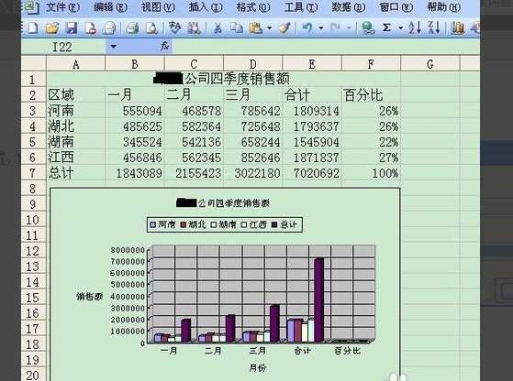Sort ascending with the A-Z icon

click(415, 28)
